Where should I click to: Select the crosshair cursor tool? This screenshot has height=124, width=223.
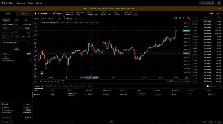click(35, 24)
